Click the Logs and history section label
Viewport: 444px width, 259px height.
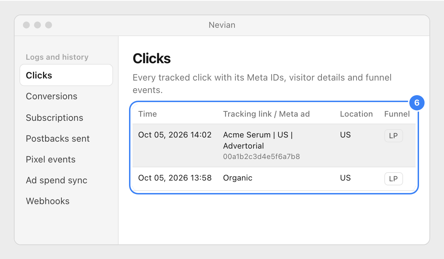coord(57,57)
